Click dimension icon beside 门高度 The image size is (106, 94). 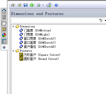(x=21, y=30)
